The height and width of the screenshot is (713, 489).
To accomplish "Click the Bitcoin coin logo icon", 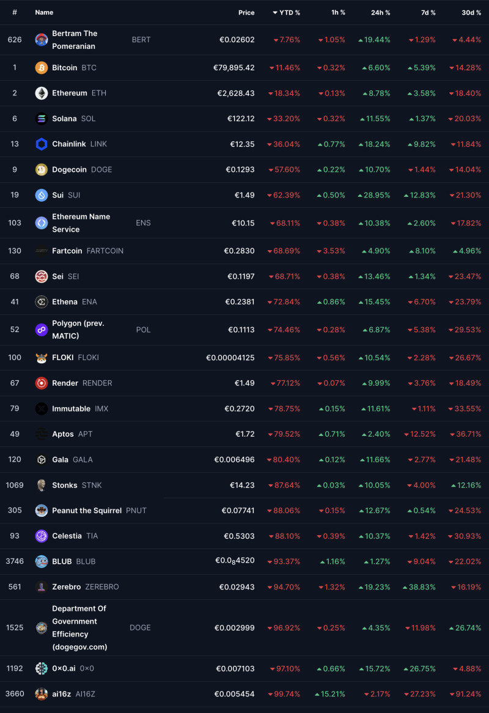I will tap(42, 67).
